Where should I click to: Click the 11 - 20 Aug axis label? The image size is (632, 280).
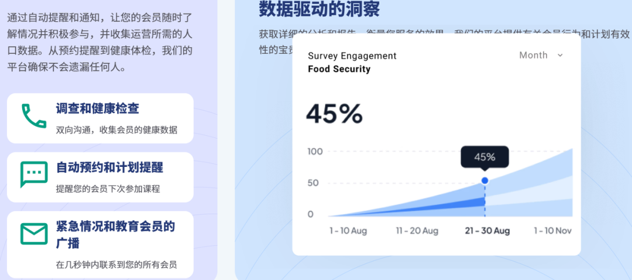pyautogui.click(x=417, y=231)
